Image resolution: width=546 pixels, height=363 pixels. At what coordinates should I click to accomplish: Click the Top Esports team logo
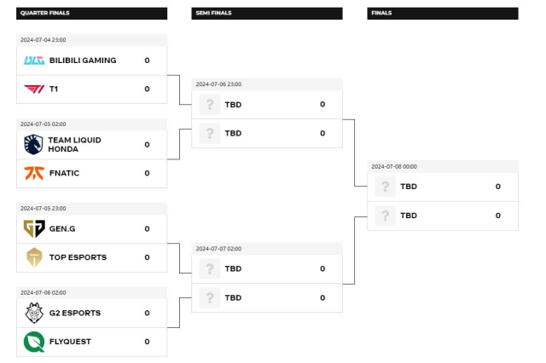coord(34,257)
